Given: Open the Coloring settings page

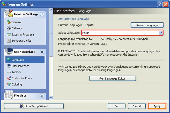Looking at the screenshot, I should (17, 84).
